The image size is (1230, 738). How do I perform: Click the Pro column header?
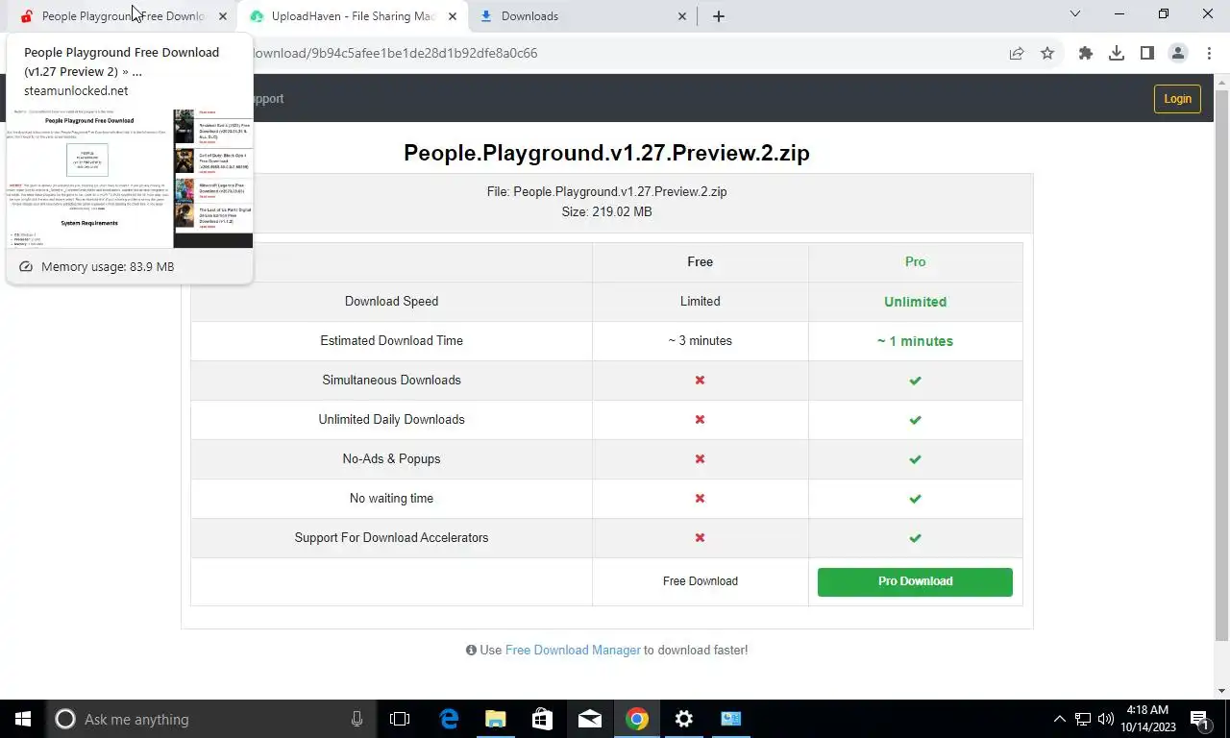[x=915, y=261]
